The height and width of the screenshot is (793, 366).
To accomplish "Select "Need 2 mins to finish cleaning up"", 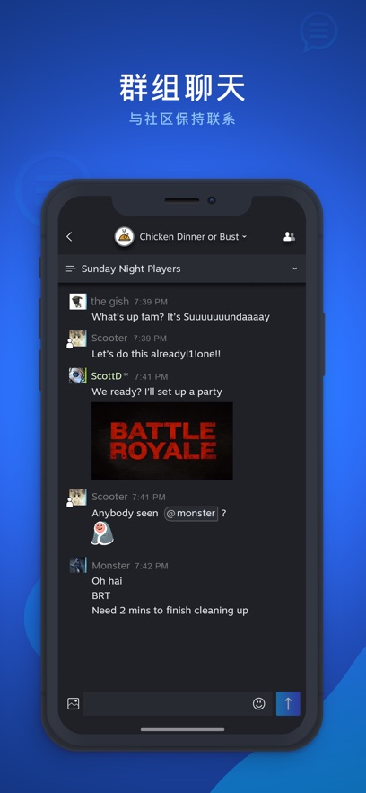I will pos(170,611).
